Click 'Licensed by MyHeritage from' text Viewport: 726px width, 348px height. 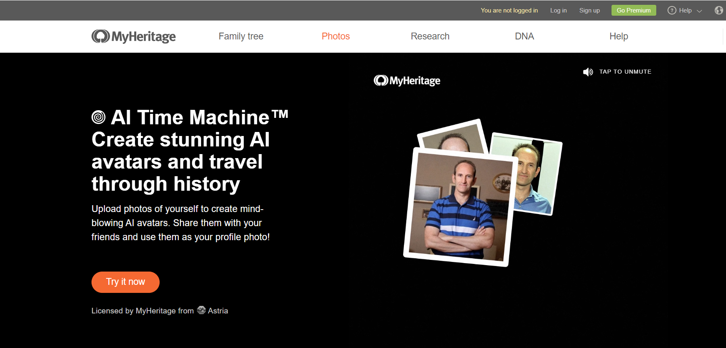click(143, 311)
